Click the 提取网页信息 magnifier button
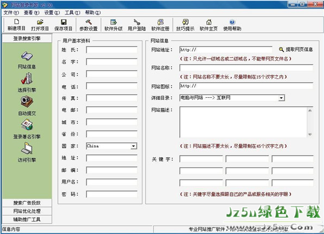This screenshot has height=234, width=324. tap(296, 49)
